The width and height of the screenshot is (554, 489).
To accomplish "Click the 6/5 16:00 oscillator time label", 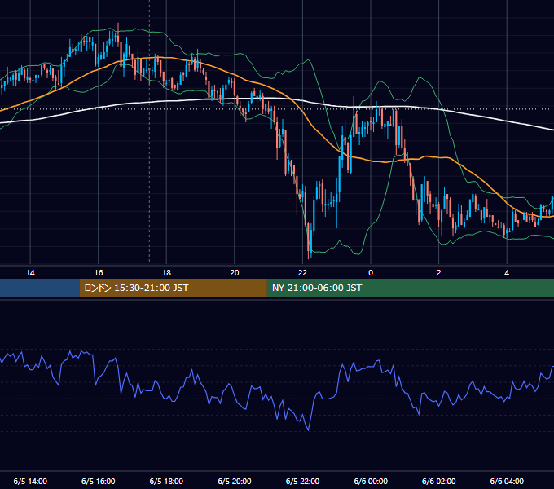I will (99, 481).
